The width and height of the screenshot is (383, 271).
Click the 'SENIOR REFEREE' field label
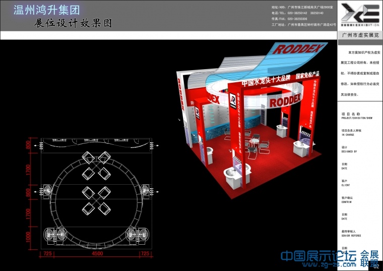(x=351, y=236)
